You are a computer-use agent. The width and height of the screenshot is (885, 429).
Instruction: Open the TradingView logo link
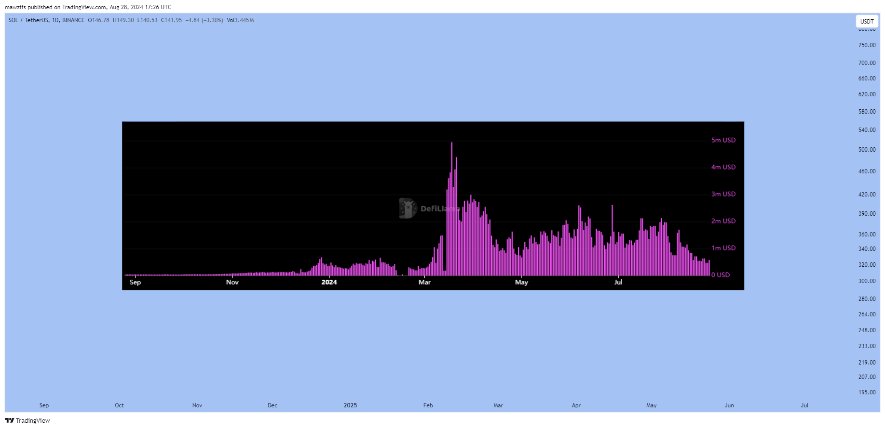27,420
